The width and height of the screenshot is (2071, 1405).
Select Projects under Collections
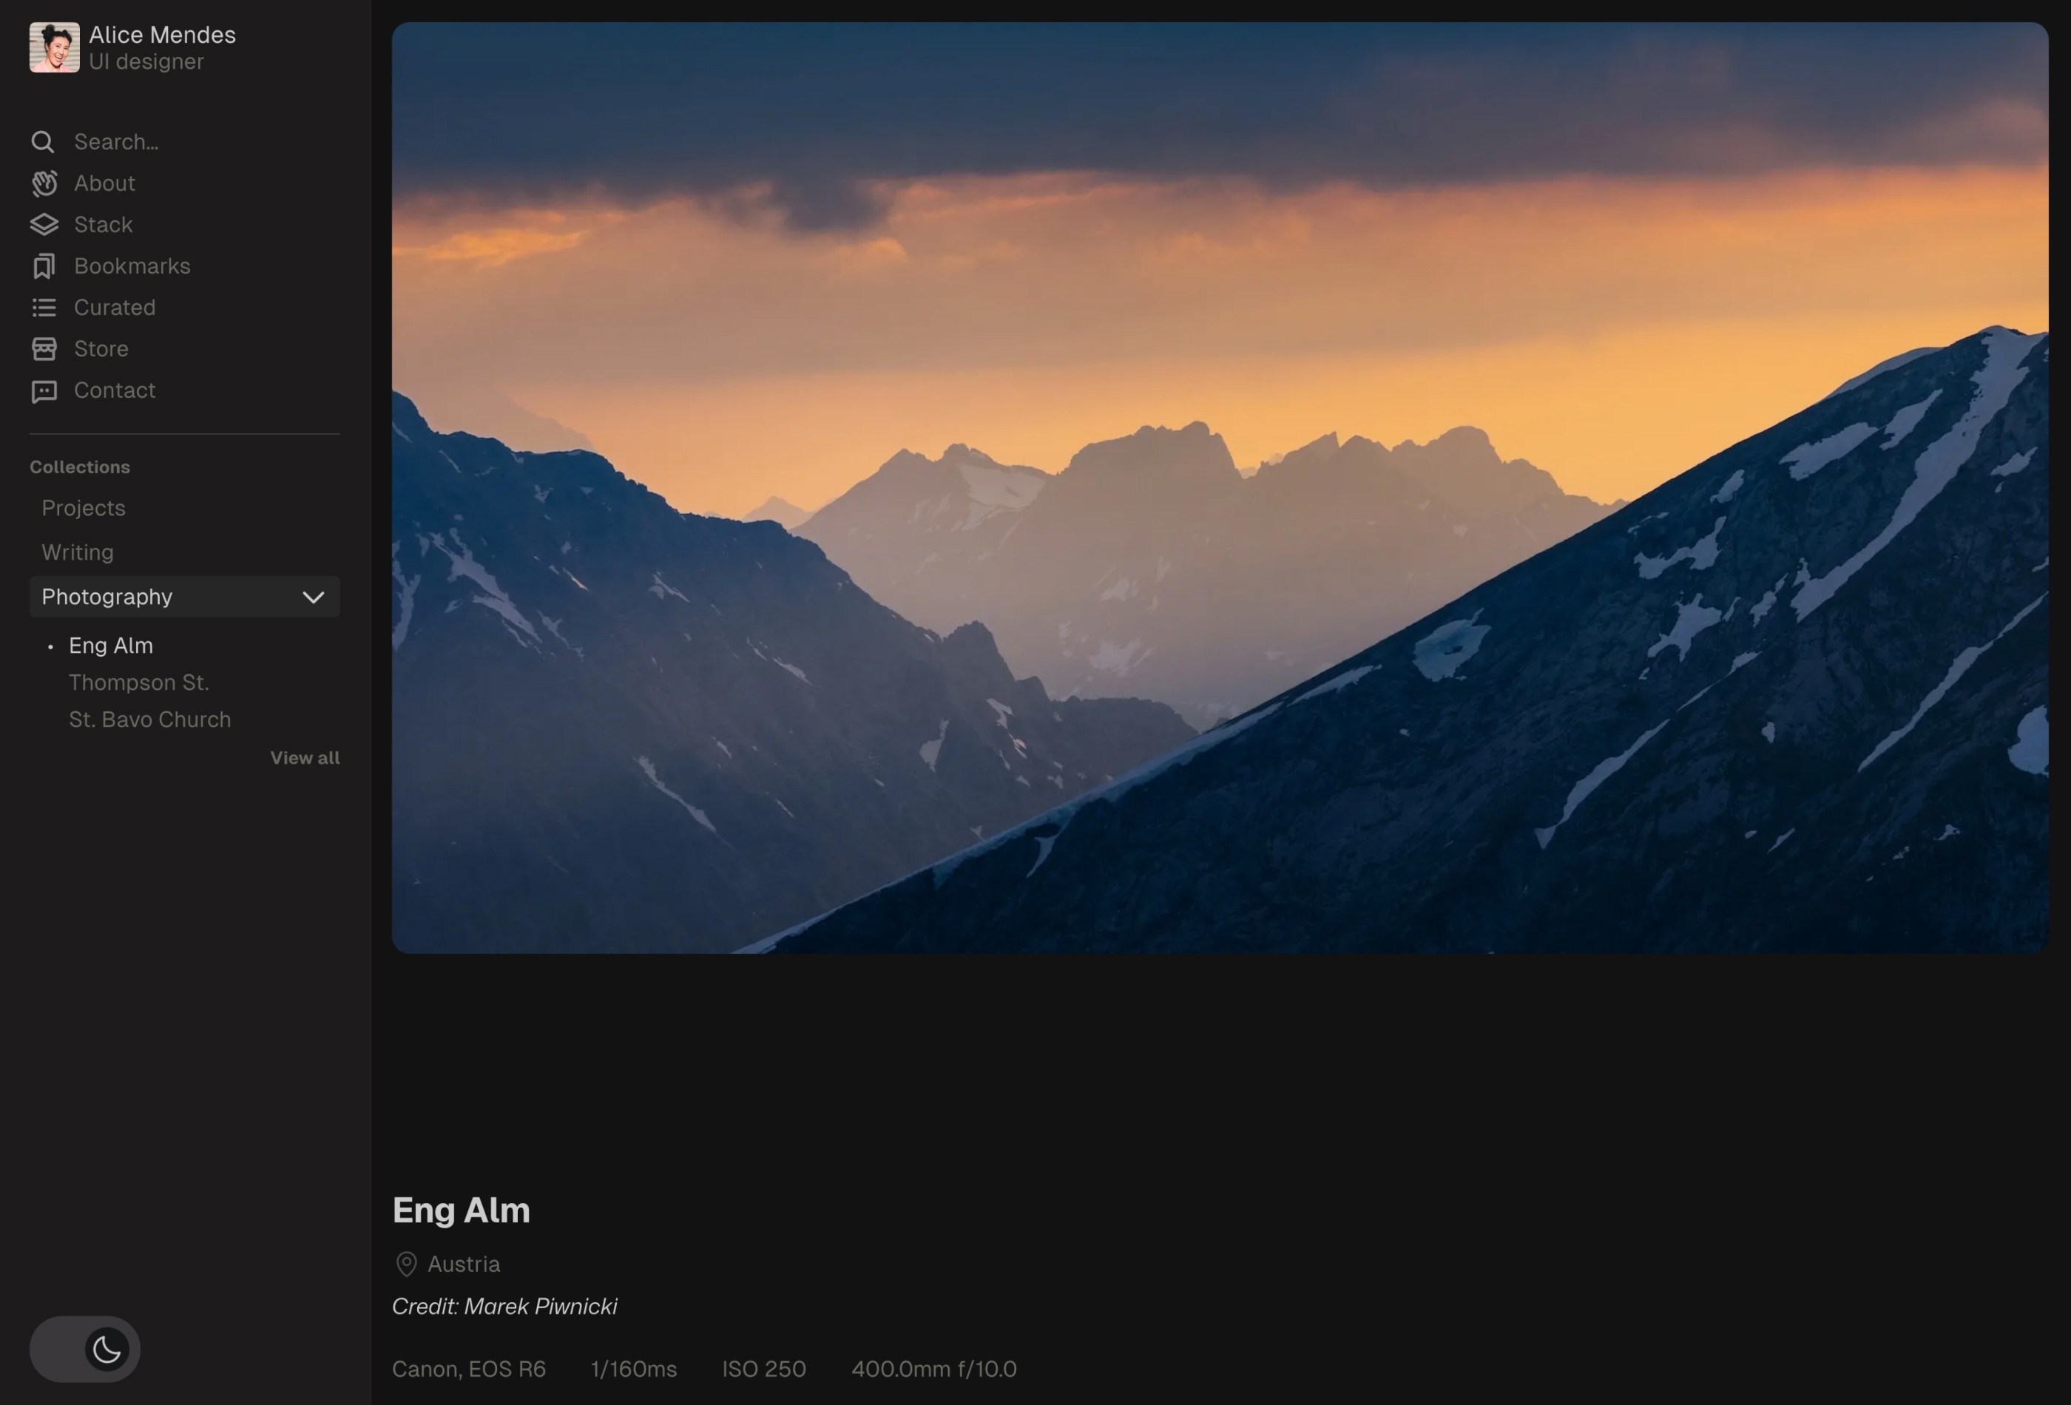point(81,507)
